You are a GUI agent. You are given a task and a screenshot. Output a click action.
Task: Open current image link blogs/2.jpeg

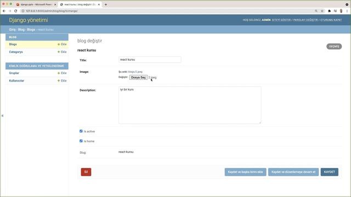(x=135, y=72)
